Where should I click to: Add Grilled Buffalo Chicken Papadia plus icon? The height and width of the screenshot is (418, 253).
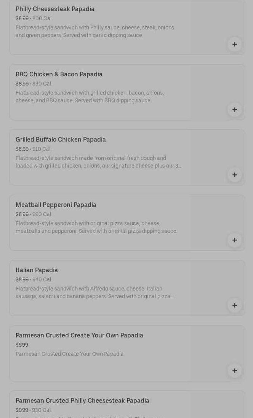234,175
